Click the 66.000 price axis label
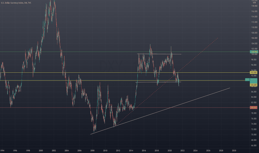Viewport: 259px width, 153px height. tap(254, 145)
